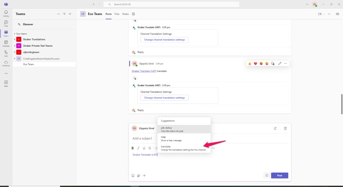Choose the job status suggestion
The image size is (343, 187).
point(184,129)
